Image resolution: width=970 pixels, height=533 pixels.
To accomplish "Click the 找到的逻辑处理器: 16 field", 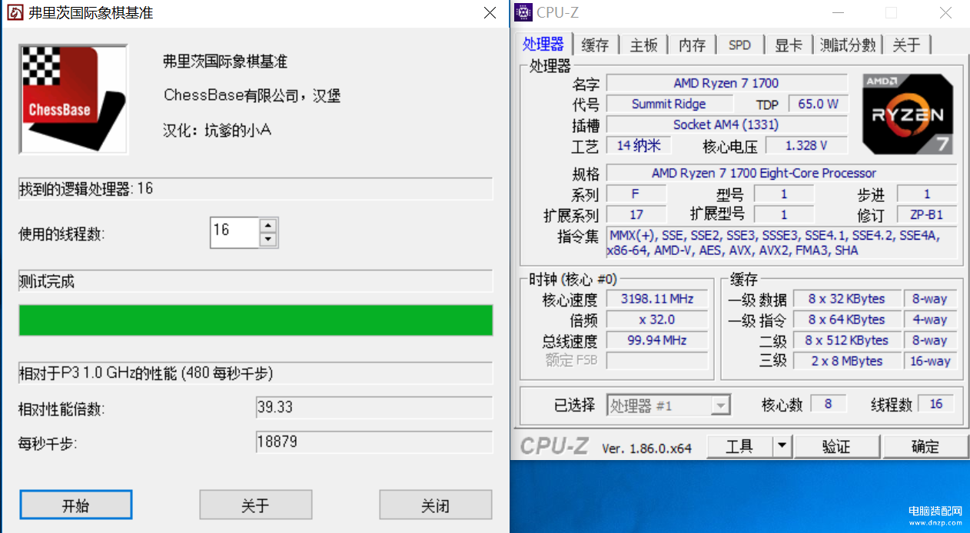I will point(255,189).
